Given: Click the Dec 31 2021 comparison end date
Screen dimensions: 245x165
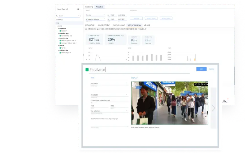Looking at the screenshot, I should [122, 19].
